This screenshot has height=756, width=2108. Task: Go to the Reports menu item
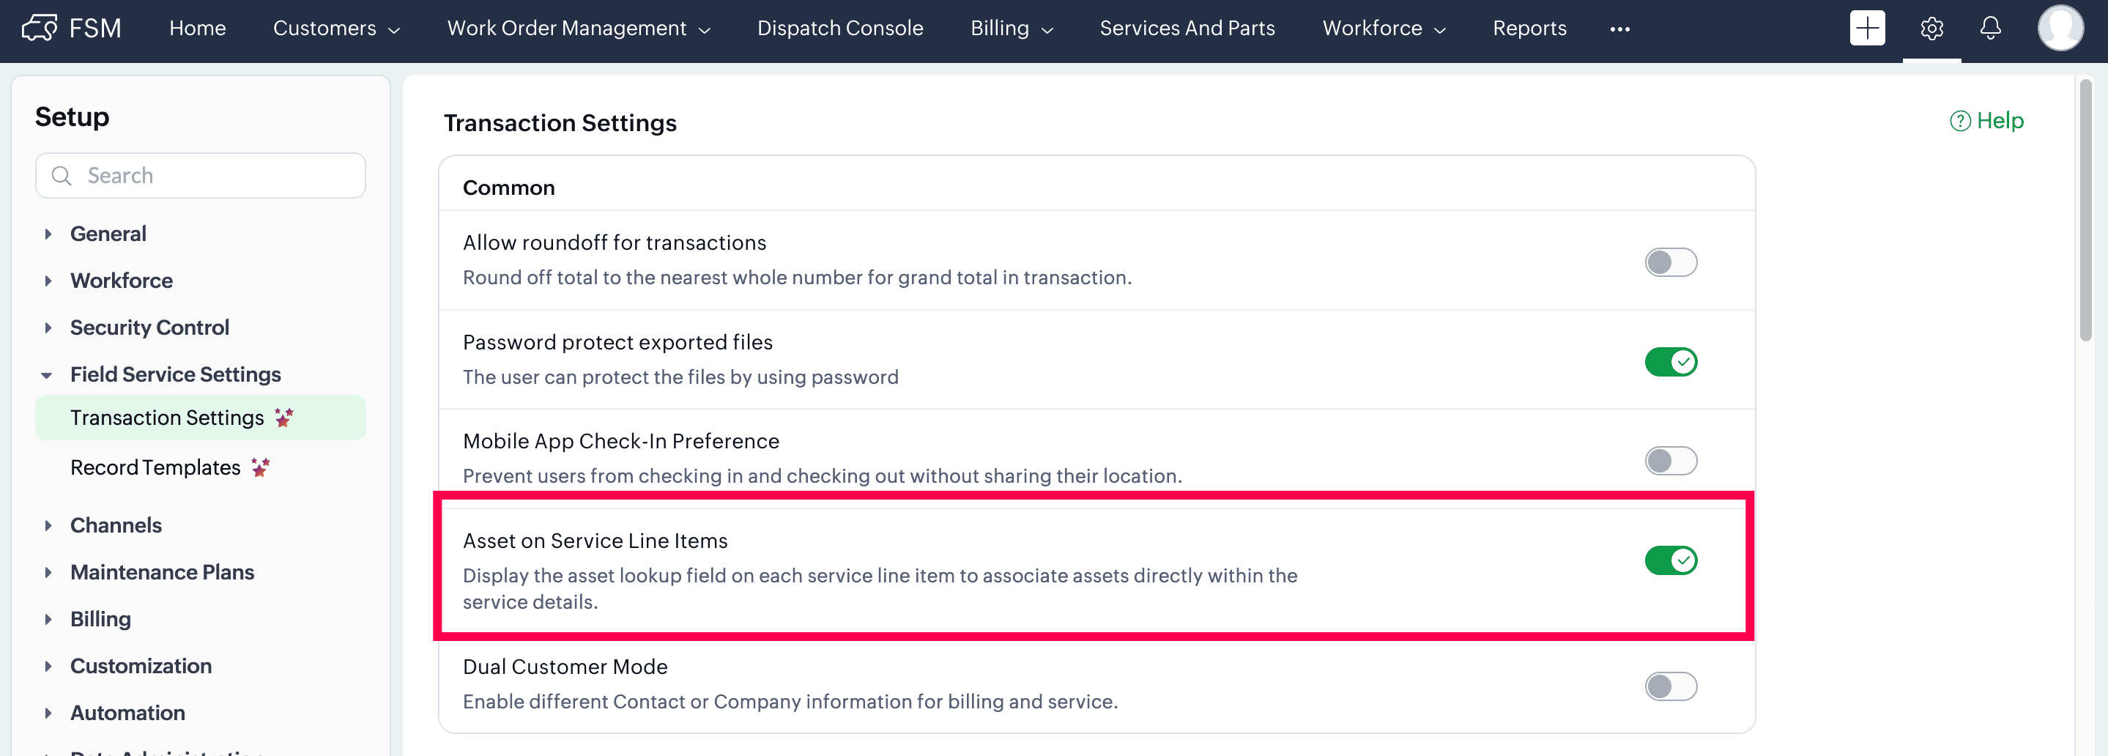click(1529, 29)
